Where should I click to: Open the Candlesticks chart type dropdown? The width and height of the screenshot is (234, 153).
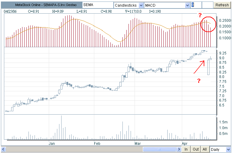click(x=141, y=5)
